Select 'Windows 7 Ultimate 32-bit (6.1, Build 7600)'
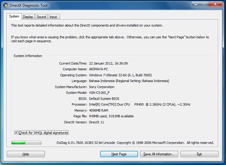This screenshot has width=226, height=165. [120, 75]
